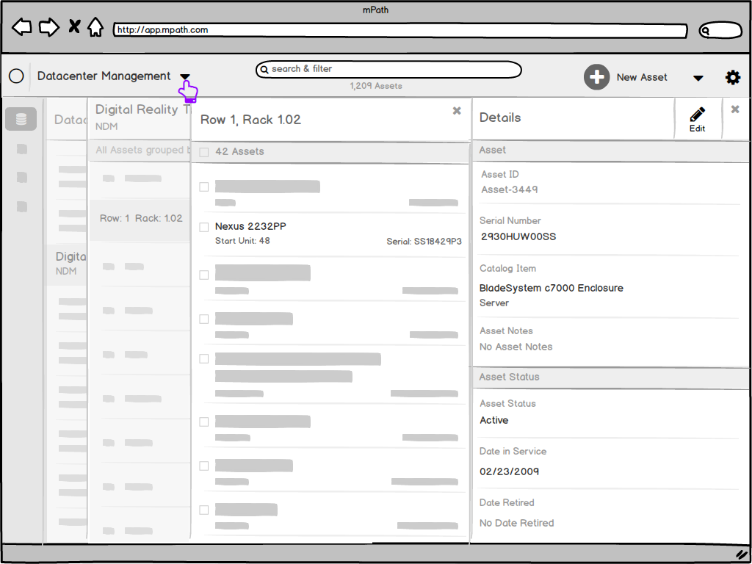Select the database icon in left sidebar
Viewport: 752px width, 564px height.
click(x=21, y=119)
